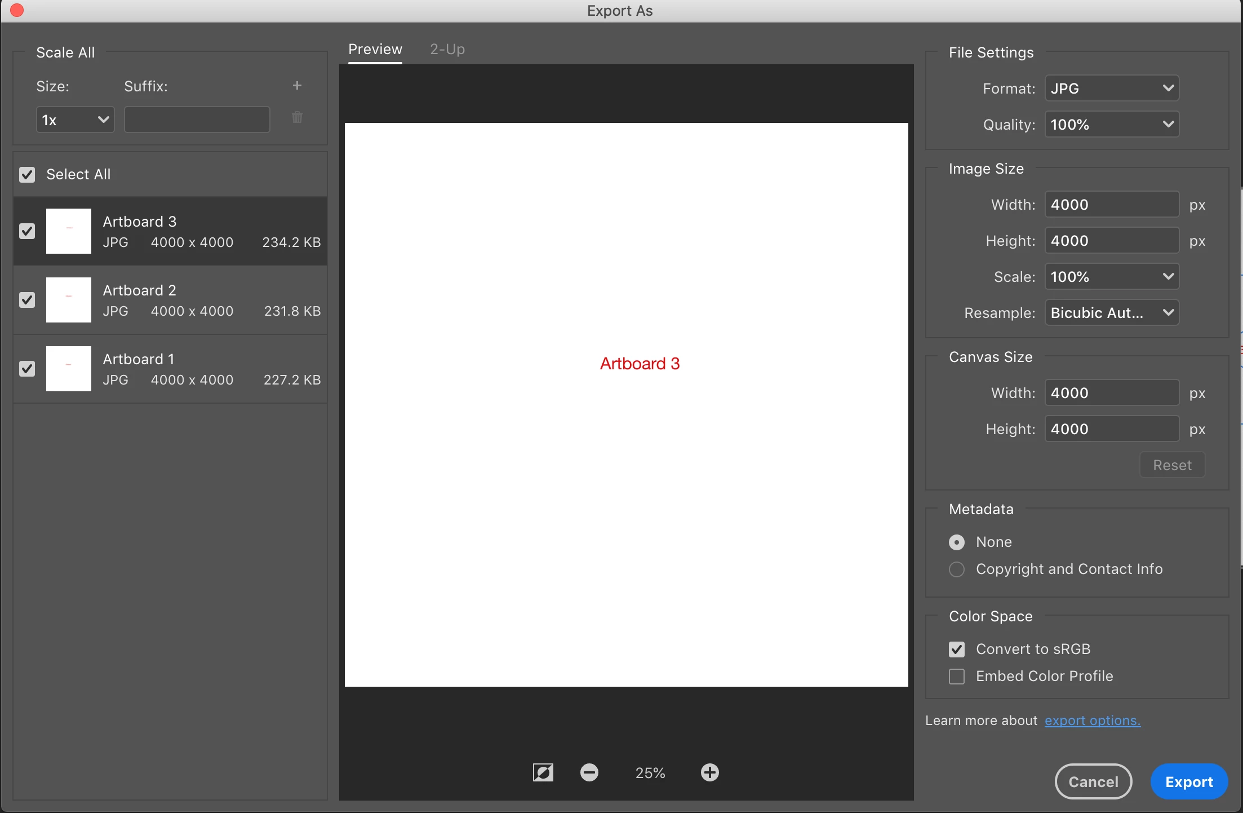This screenshot has height=813, width=1243.
Task: Enable Embed Color Profile option
Action: click(x=957, y=677)
